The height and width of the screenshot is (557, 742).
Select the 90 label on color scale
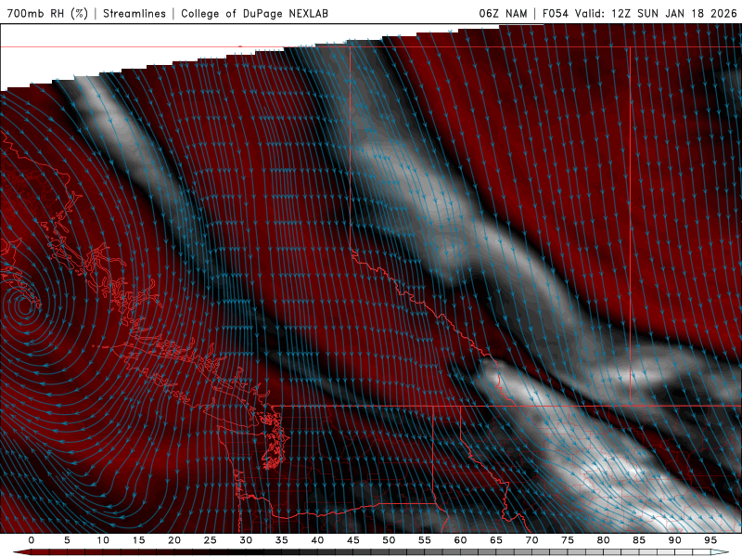pos(675,540)
